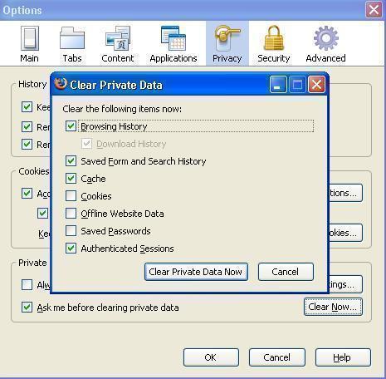
Task: Open the Content options pane
Action: pos(118,44)
